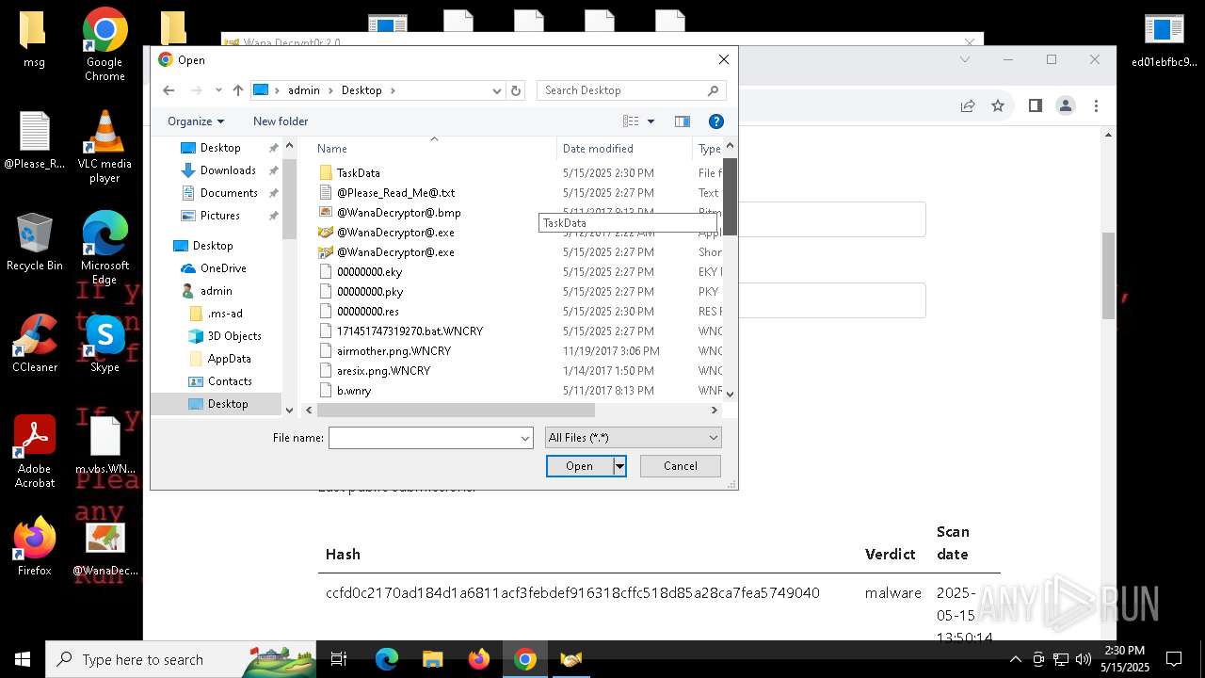Select airmother.png.WNCRY file
Screen dimensions: 1205x678
click(394, 351)
